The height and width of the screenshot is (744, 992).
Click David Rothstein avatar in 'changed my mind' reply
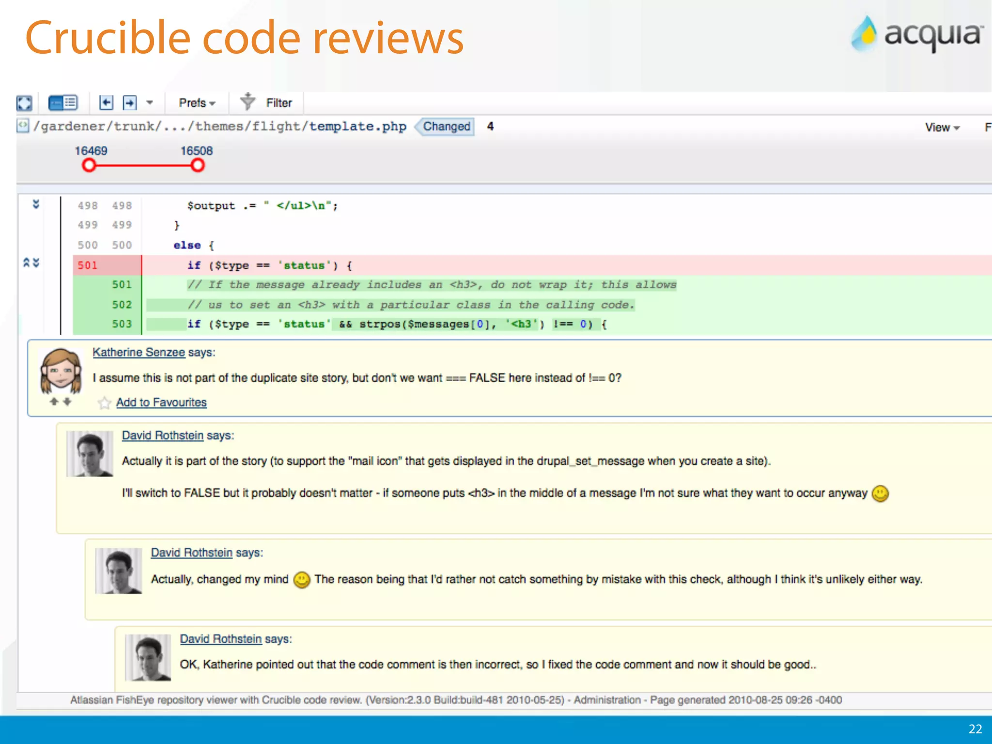pos(119,571)
